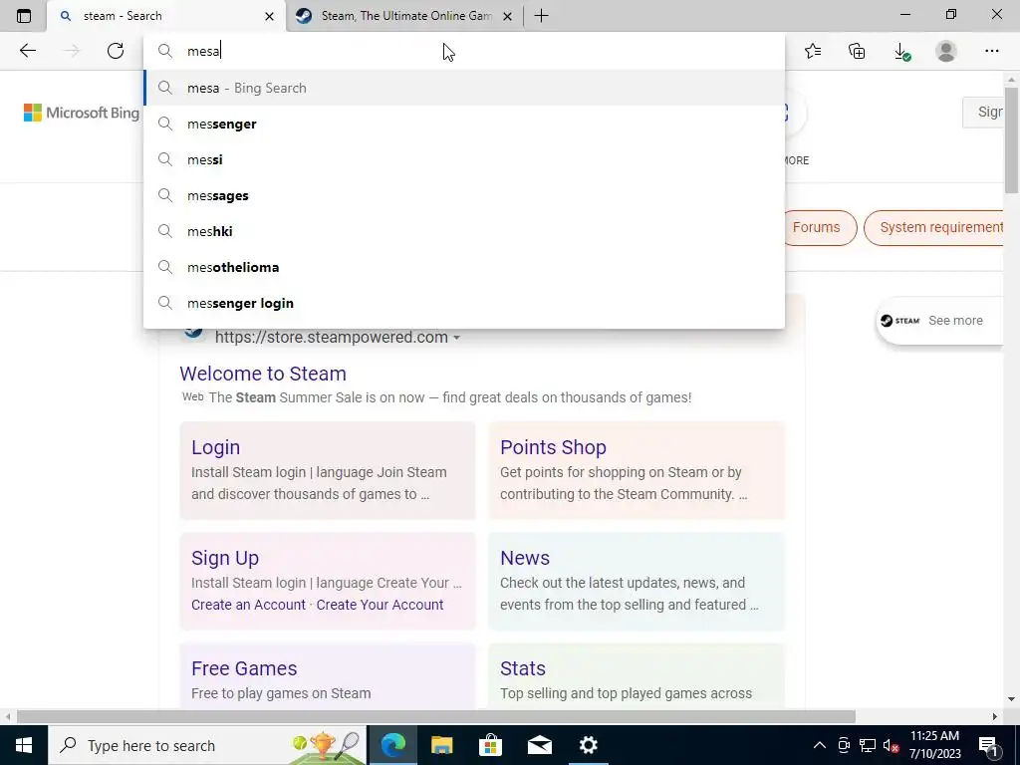Image resolution: width=1020 pixels, height=765 pixels.
Task: Select the 'messi' suggestion
Action: [464, 159]
